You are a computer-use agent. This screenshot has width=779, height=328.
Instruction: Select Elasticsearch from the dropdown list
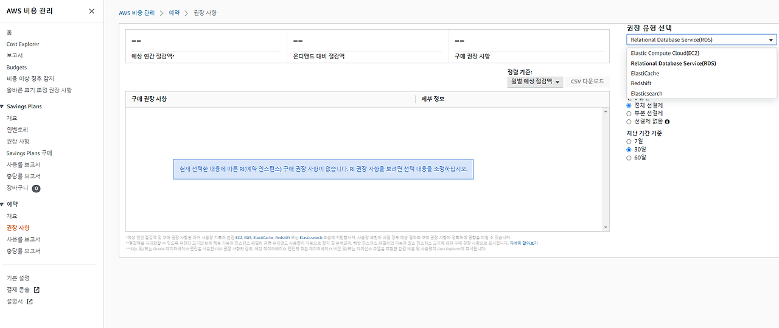point(702,94)
